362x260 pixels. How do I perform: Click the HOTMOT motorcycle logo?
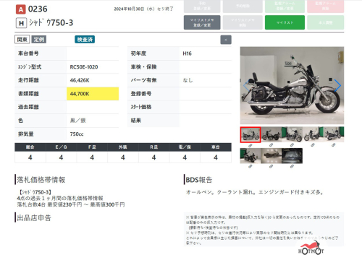click(x=311, y=248)
